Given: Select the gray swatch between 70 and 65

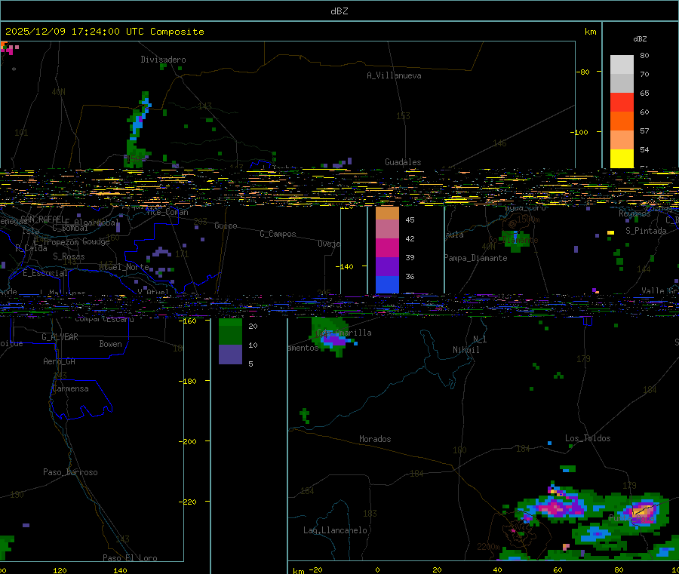Looking at the screenshot, I should 622,83.
